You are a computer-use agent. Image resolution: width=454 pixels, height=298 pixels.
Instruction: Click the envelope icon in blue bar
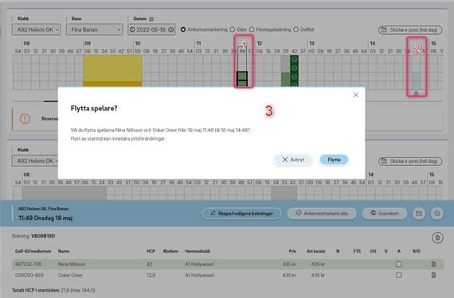tap(419, 214)
